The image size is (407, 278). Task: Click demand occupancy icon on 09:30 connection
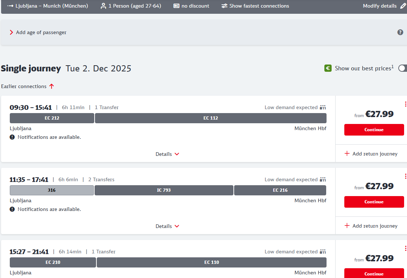click(x=323, y=107)
